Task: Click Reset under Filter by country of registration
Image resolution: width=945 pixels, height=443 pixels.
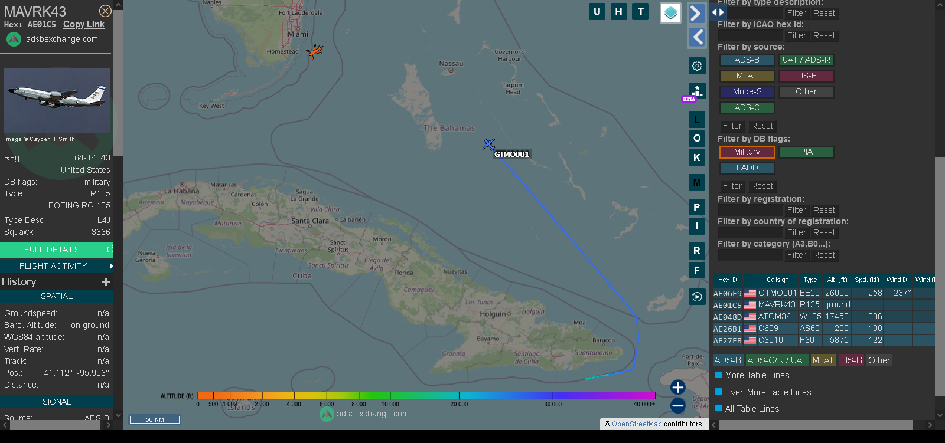Action: pyautogui.click(x=824, y=232)
